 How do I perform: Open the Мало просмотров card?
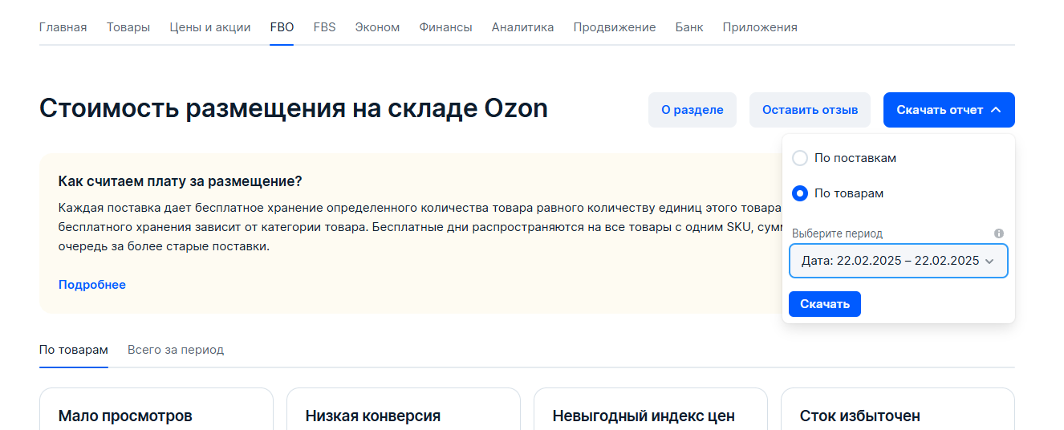pos(156,409)
